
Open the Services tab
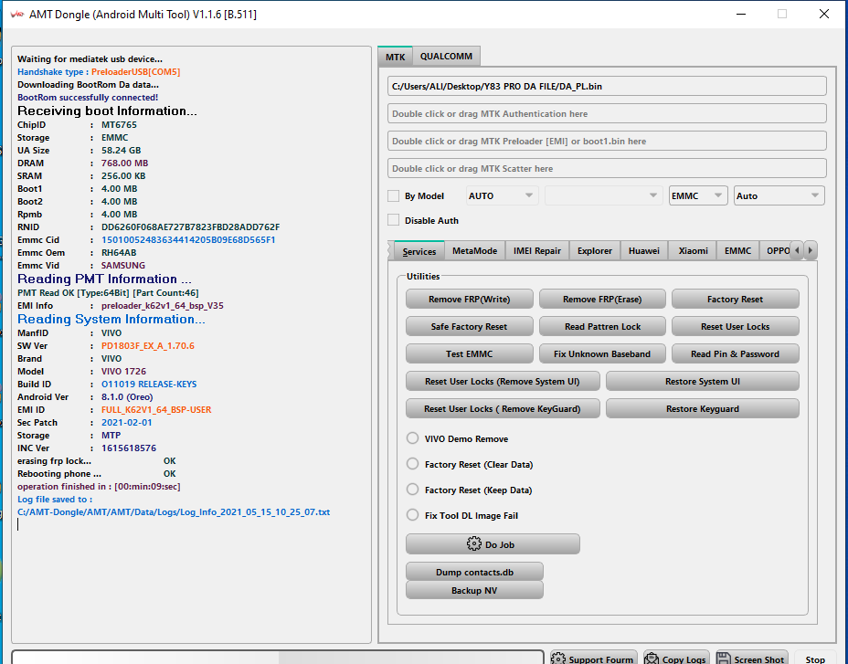[x=419, y=251]
